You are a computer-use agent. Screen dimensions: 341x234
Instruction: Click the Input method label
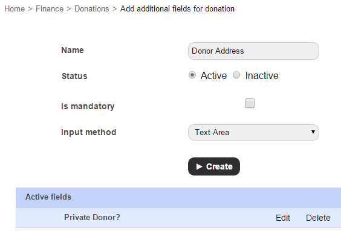point(88,132)
